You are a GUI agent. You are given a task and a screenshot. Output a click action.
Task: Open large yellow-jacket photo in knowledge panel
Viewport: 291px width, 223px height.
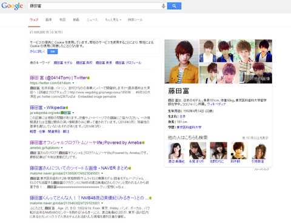(182, 61)
